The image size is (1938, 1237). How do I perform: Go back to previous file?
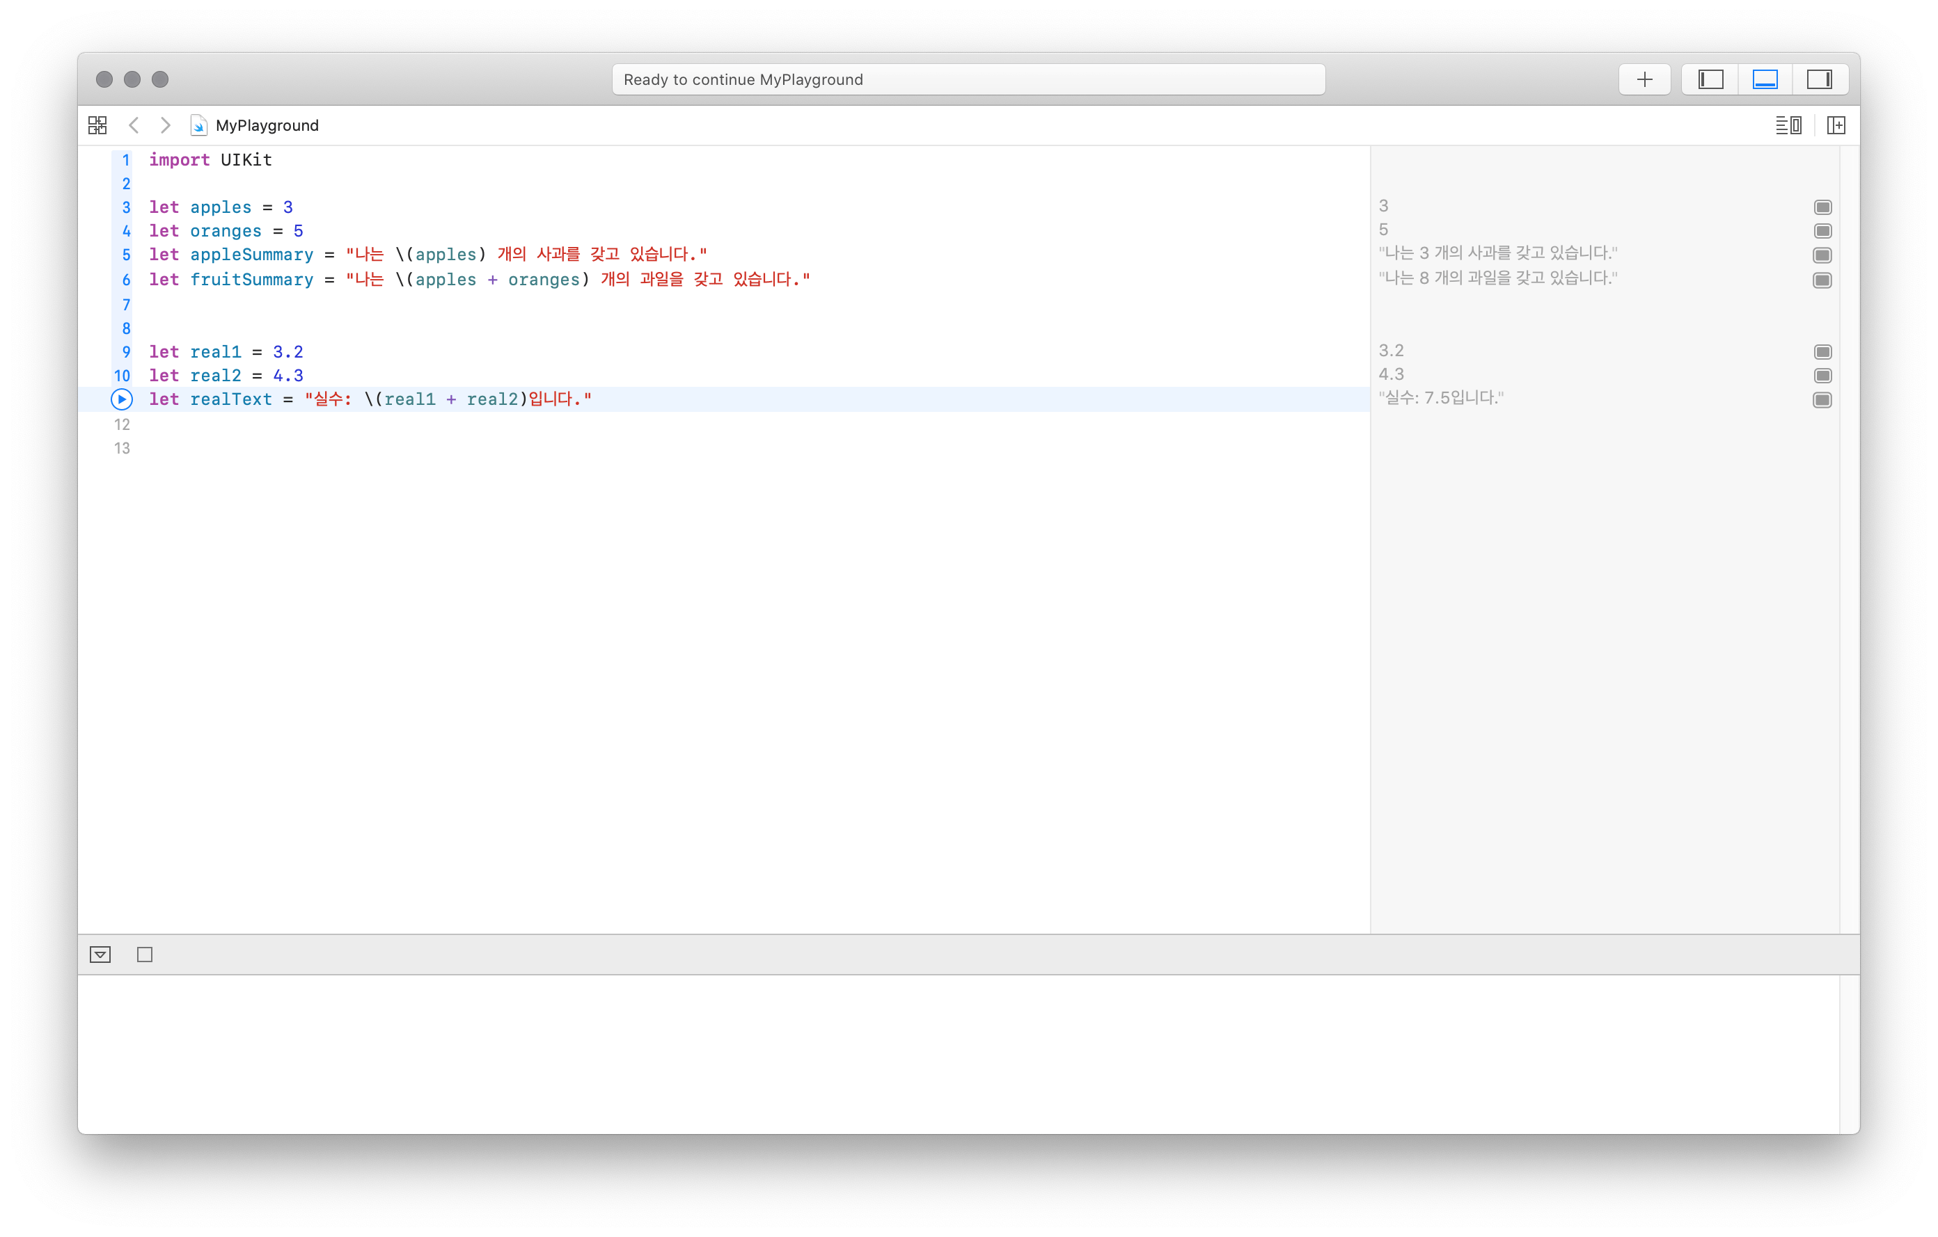(x=134, y=125)
